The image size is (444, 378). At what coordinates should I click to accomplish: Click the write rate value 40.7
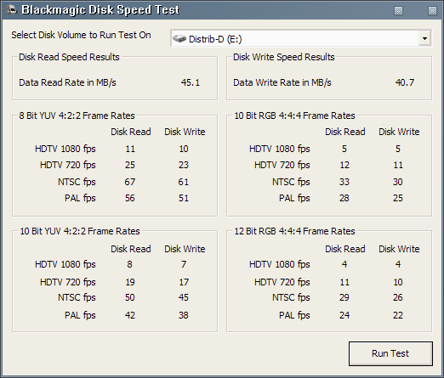(405, 82)
